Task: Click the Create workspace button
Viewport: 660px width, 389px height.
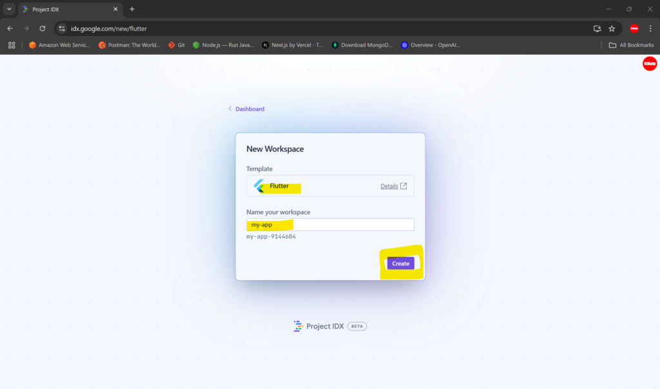Action: coord(400,263)
